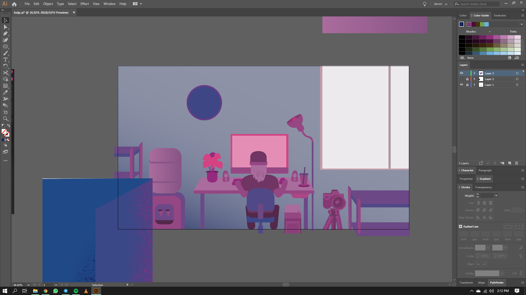The image size is (526, 295).
Task: Create new sublayer in Layers panel
Action: click(502, 163)
